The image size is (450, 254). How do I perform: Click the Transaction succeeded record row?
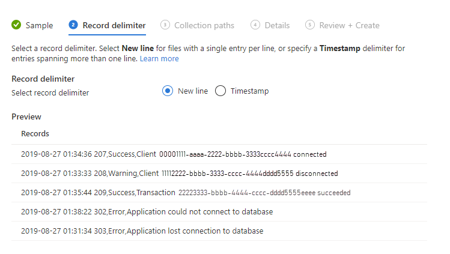pyautogui.click(x=185, y=193)
